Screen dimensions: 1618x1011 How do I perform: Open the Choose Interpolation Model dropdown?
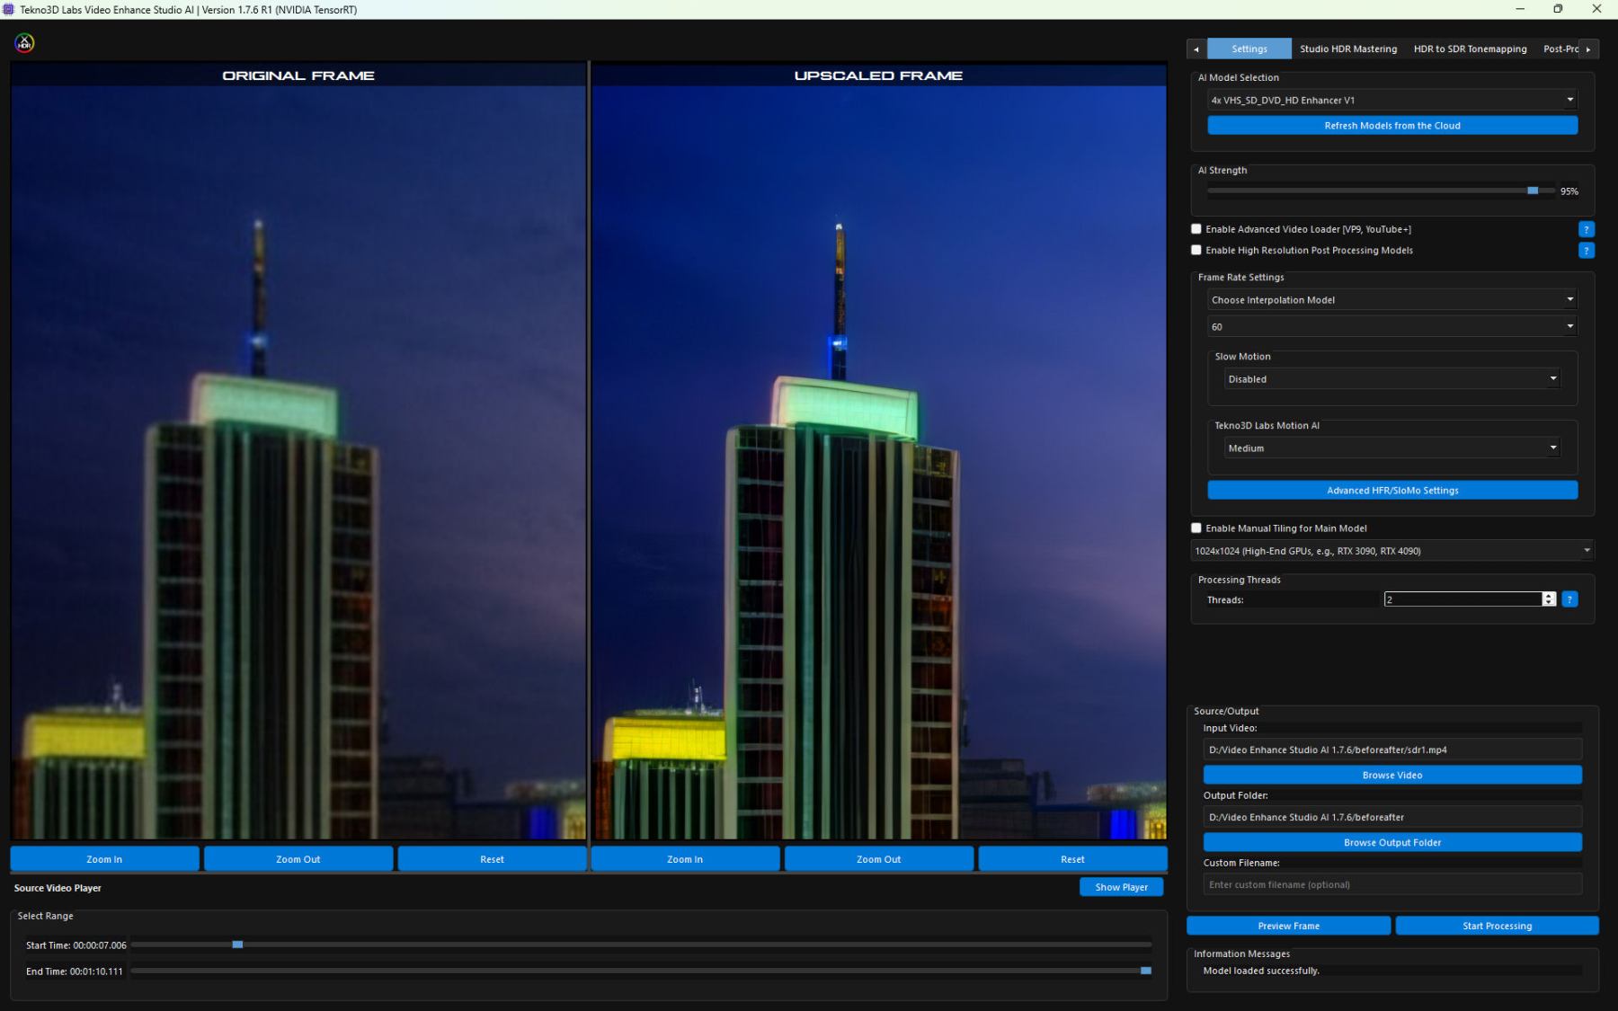[1392, 300]
